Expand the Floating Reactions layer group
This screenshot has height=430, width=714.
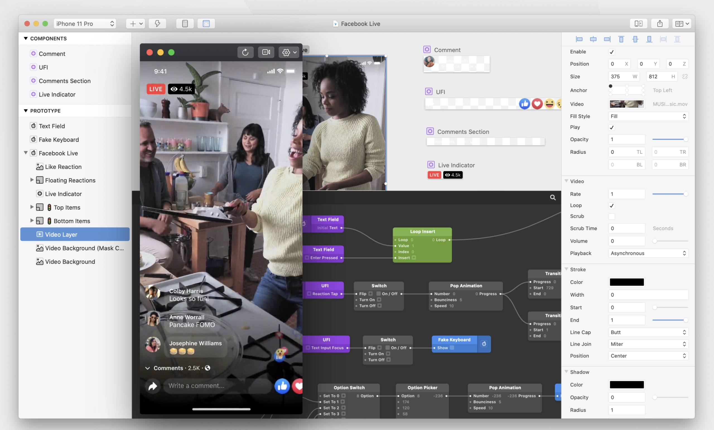coord(32,180)
